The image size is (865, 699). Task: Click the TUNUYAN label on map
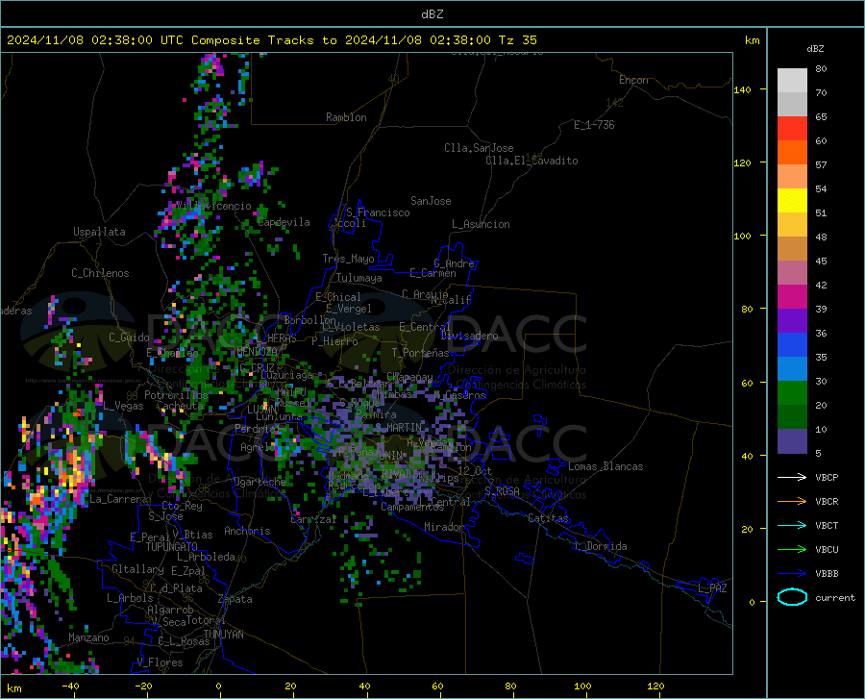tap(223, 635)
